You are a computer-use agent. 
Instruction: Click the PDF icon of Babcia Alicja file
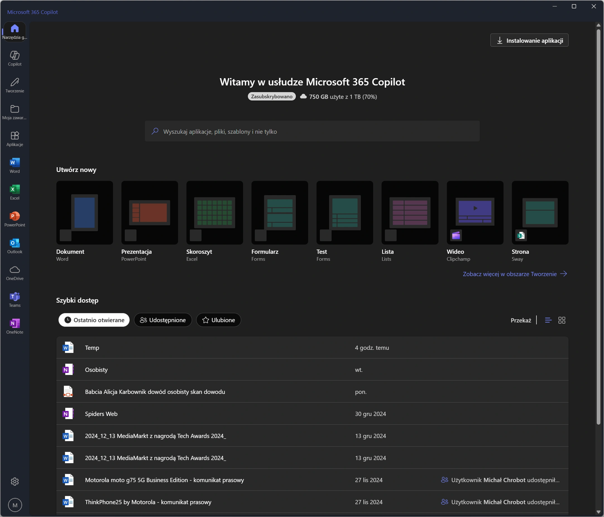click(68, 392)
